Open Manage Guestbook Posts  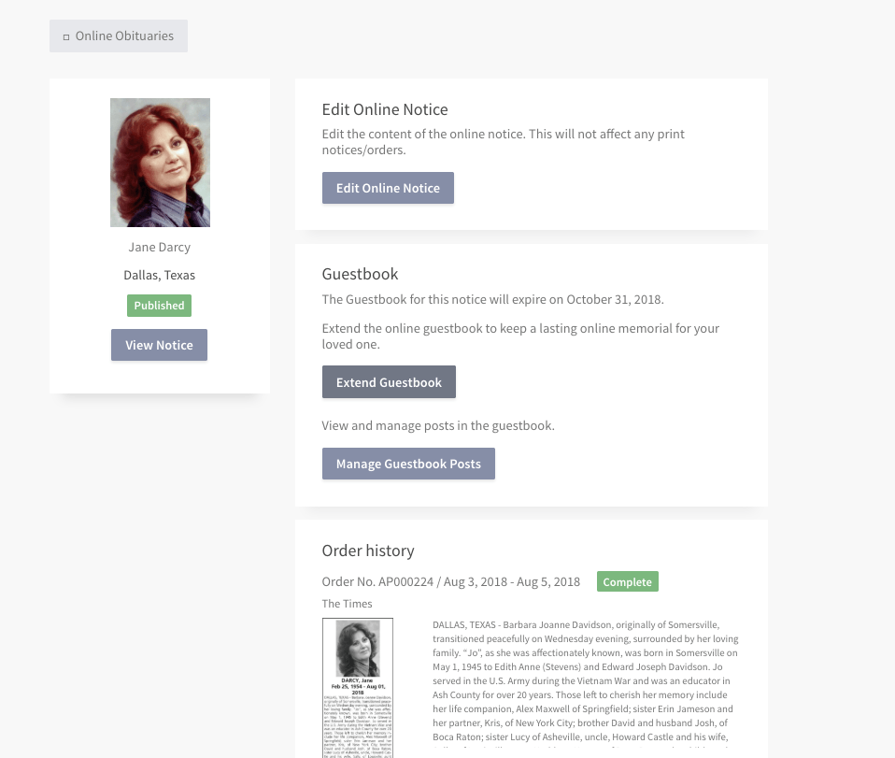408,464
